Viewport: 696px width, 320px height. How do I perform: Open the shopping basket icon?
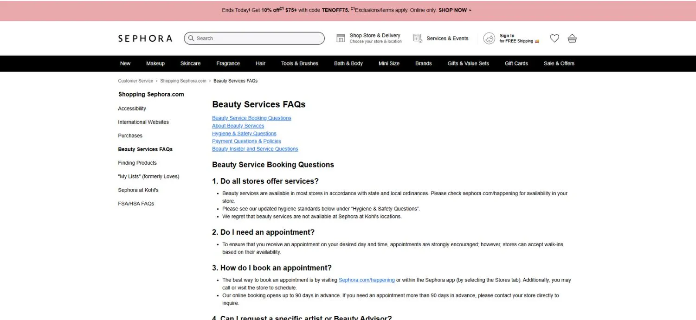(x=572, y=38)
